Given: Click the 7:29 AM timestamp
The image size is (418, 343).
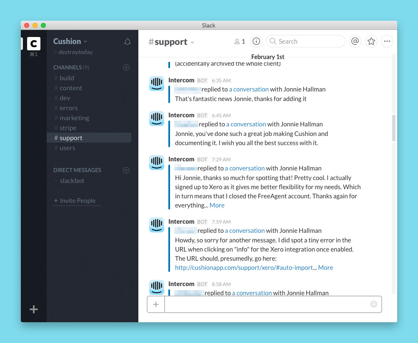Looking at the screenshot, I should click(221, 160).
